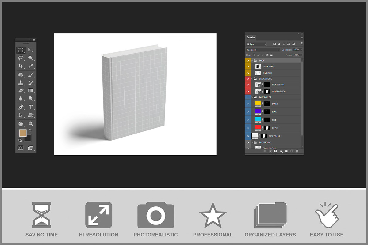Select the History Brush tool
Image resolution: width=368 pixels, height=245 pixels.
(x=31, y=83)
